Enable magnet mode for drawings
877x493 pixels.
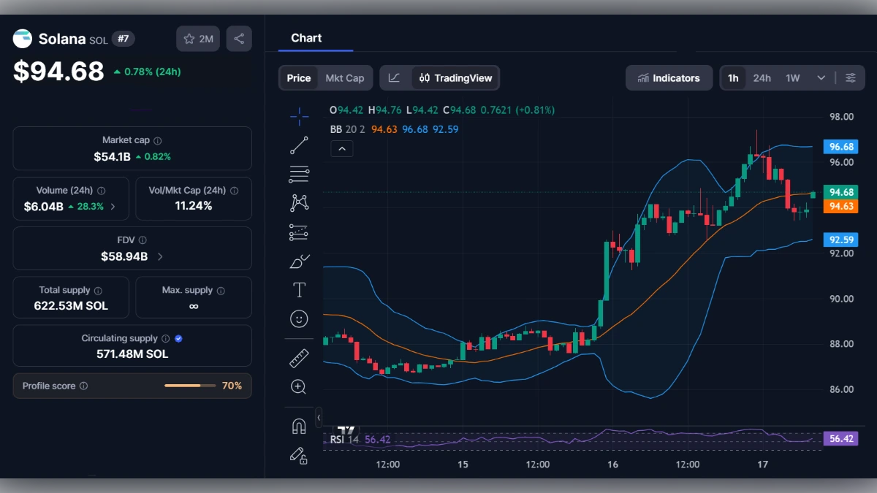click(299, 426)
